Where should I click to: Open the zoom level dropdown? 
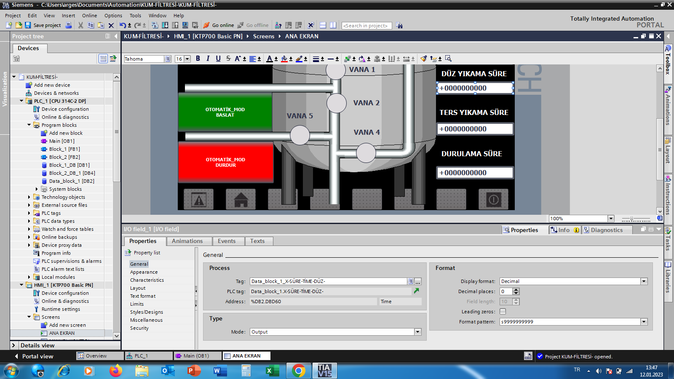pos(611,219)
